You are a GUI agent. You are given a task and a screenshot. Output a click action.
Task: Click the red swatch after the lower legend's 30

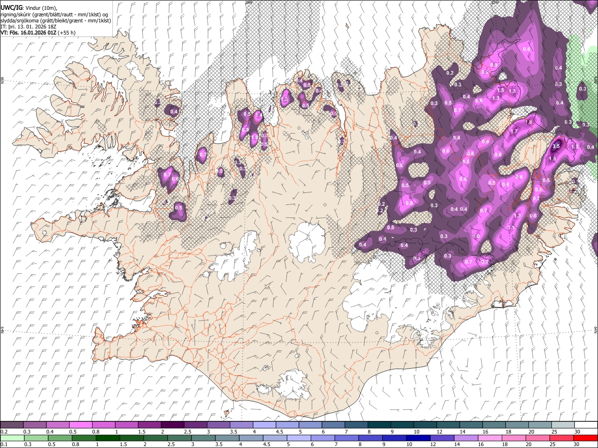click(x=585, y=438)
